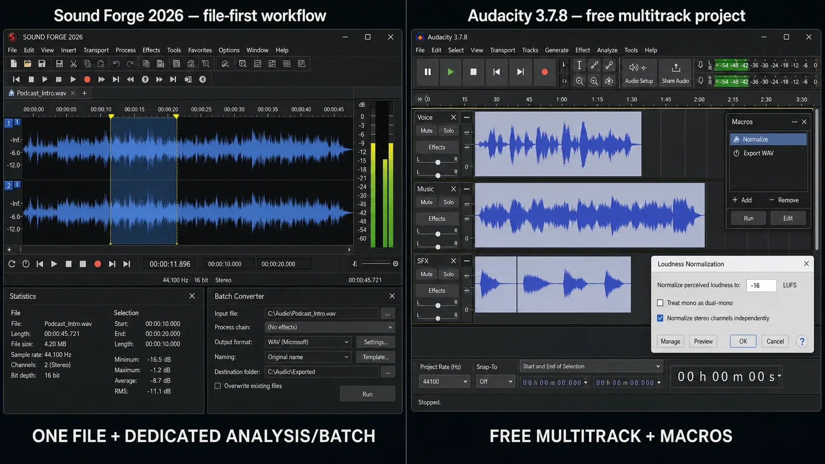Uncheck Normalize stereo channels independently
Image resolution: width=825 pixels, height=464 pixels.
click(660, 318)
